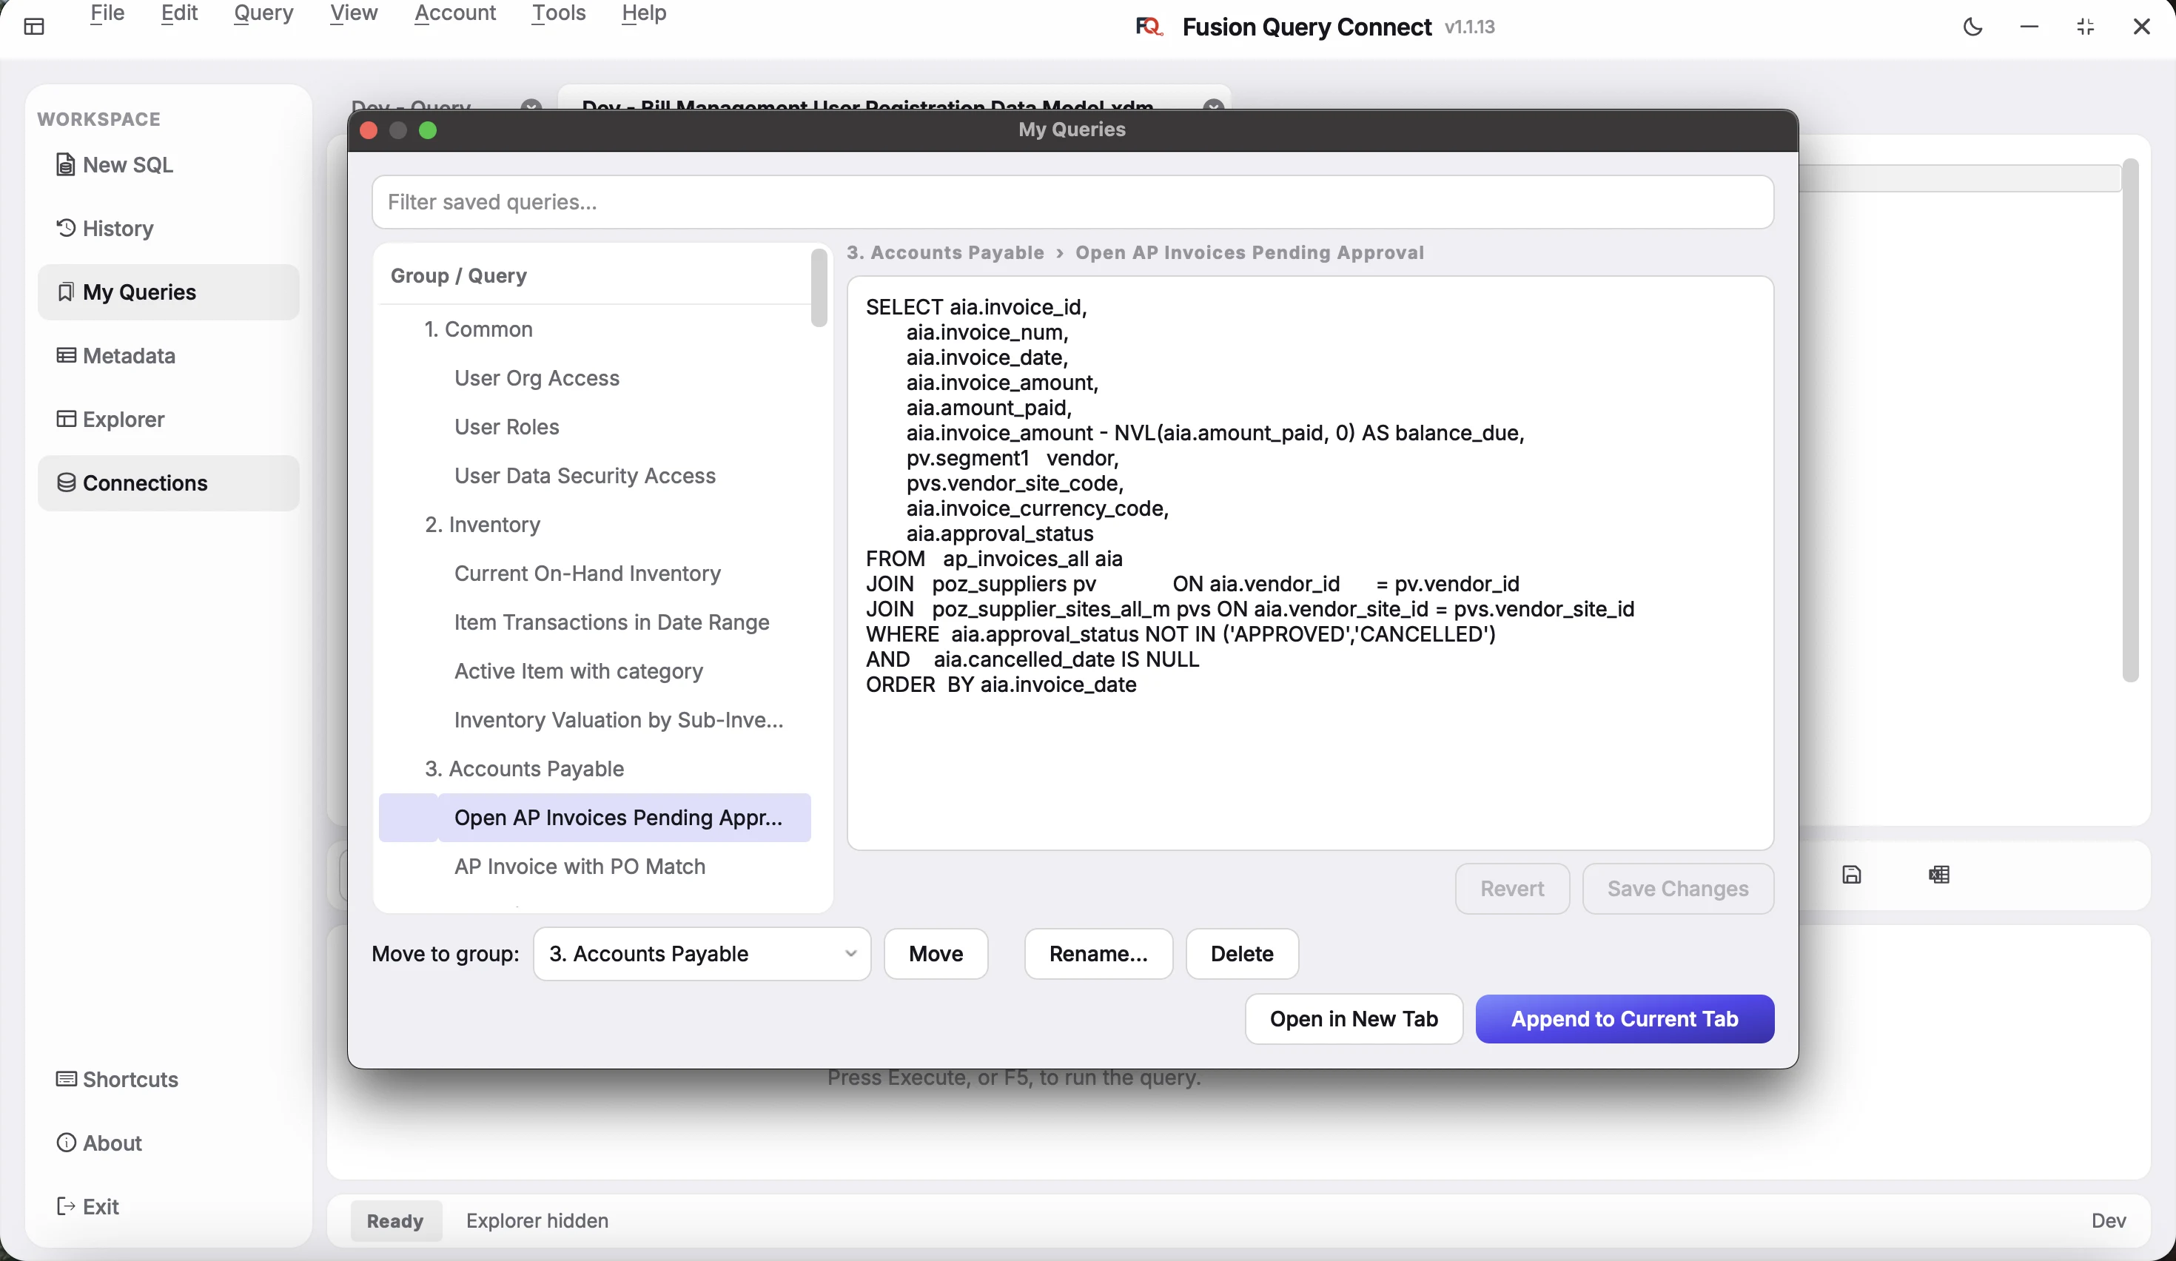Open the Metadata sidebar item
The width and height of the screenshot is (2176, 1261).
tap(169, 356)
